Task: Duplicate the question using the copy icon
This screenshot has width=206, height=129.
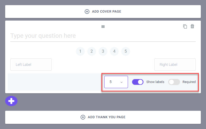Action: click(x=185, y=26)
